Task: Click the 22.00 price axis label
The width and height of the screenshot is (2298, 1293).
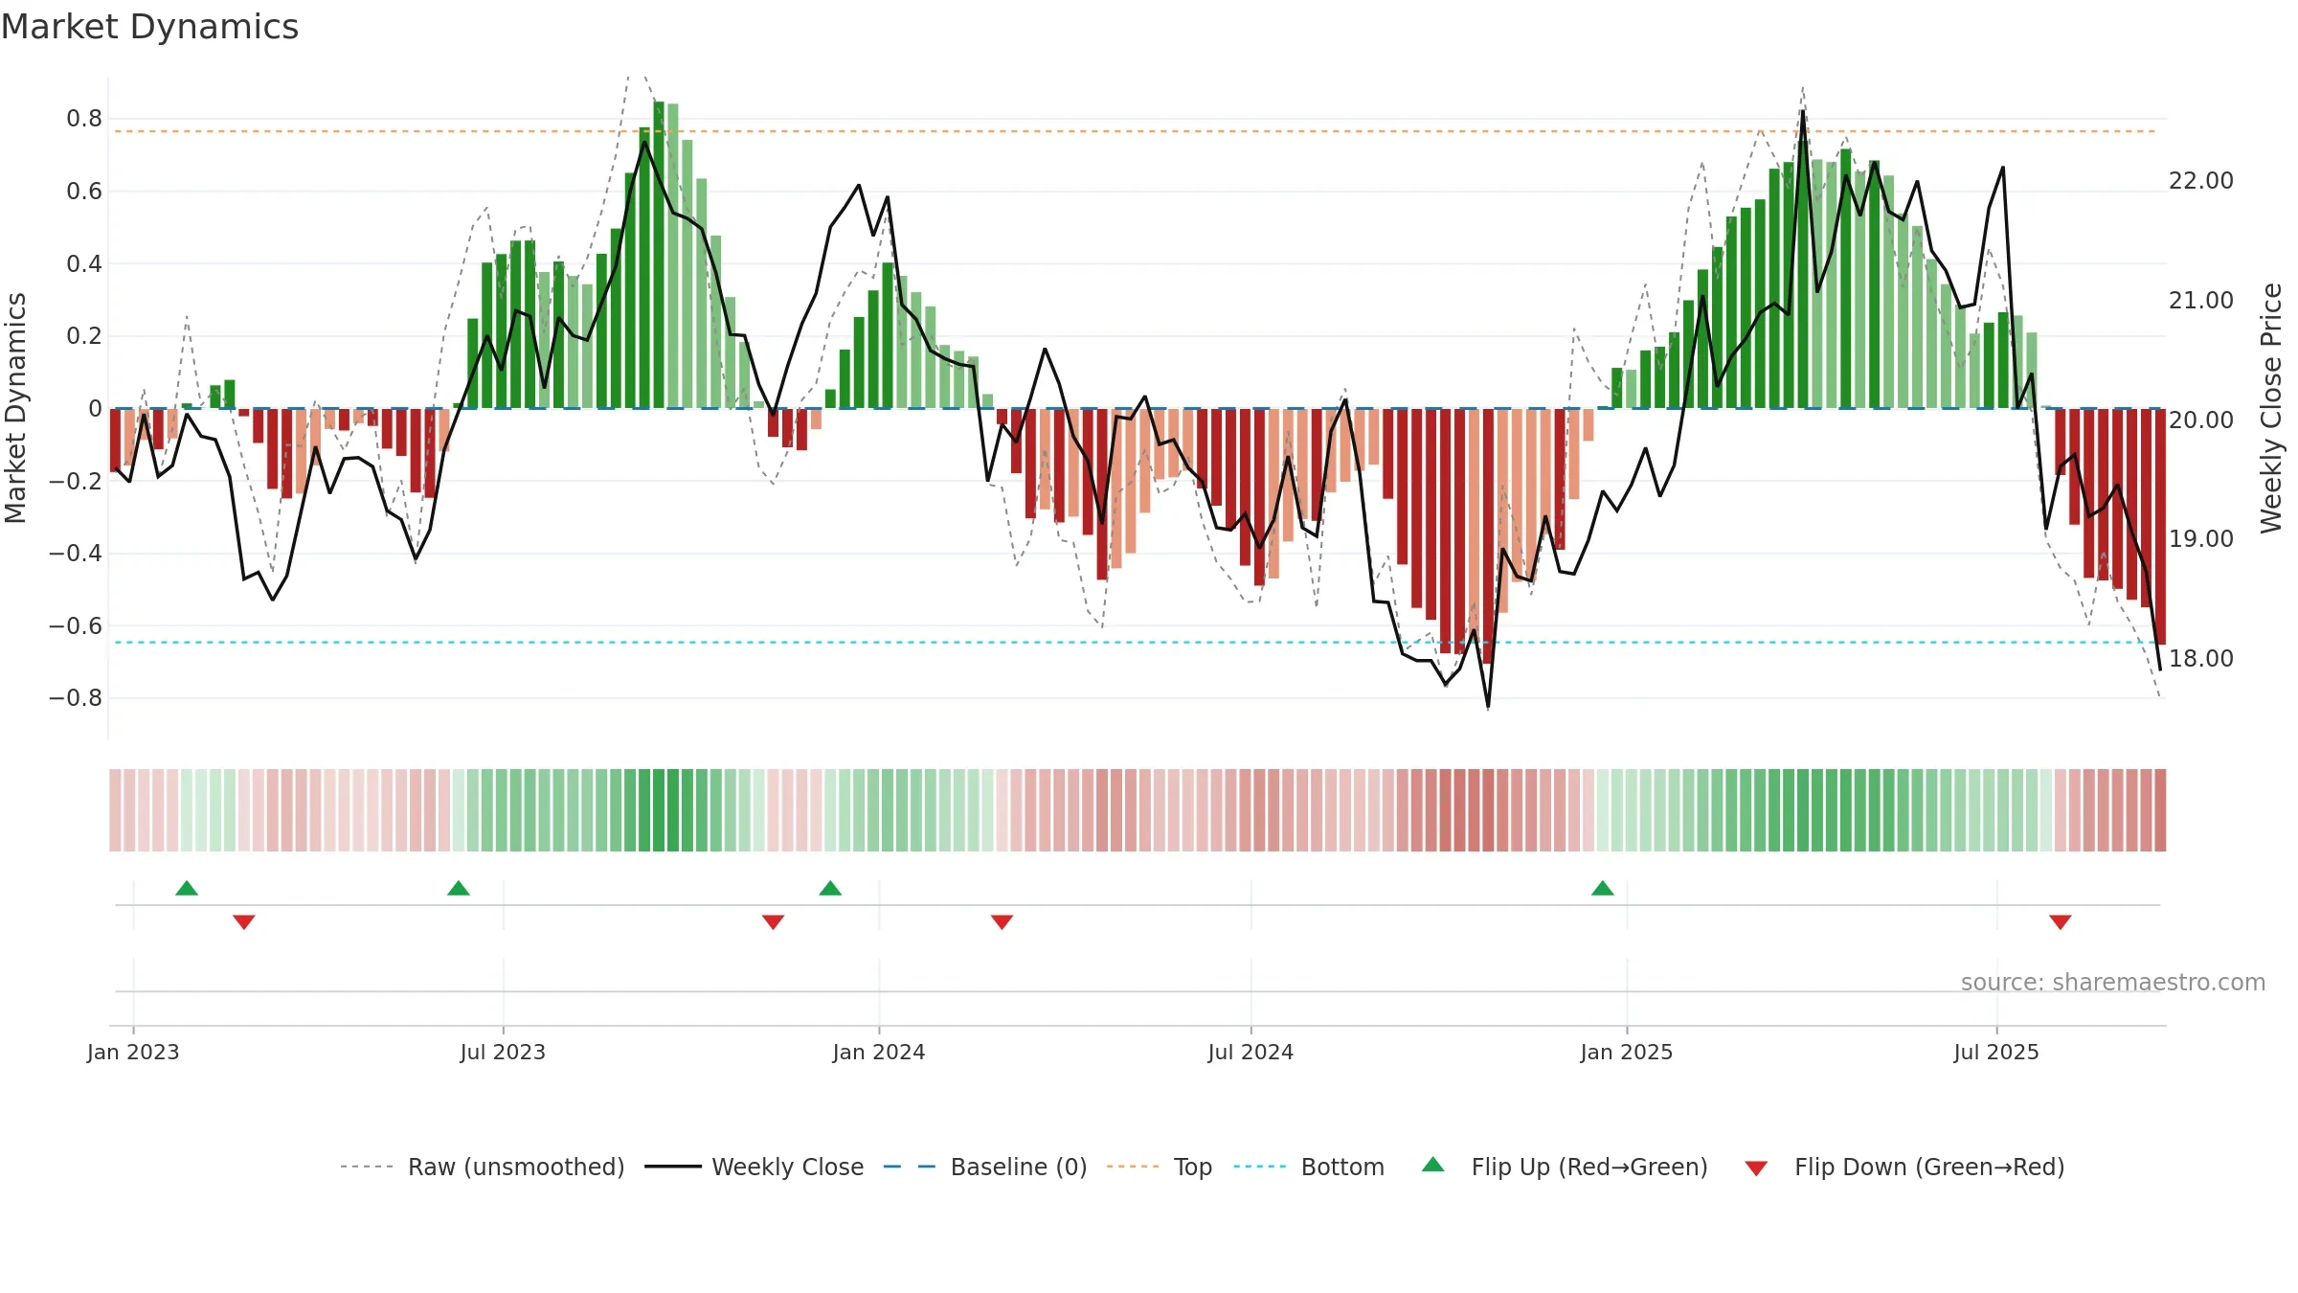Action: 2201,181
